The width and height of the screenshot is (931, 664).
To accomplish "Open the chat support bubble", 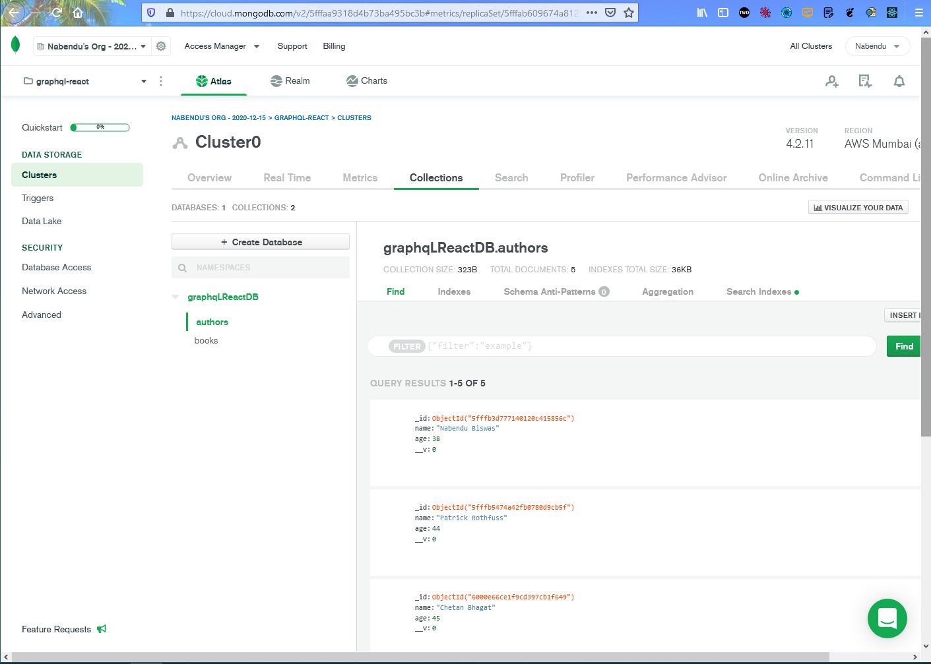I will [x=887, y=619].
